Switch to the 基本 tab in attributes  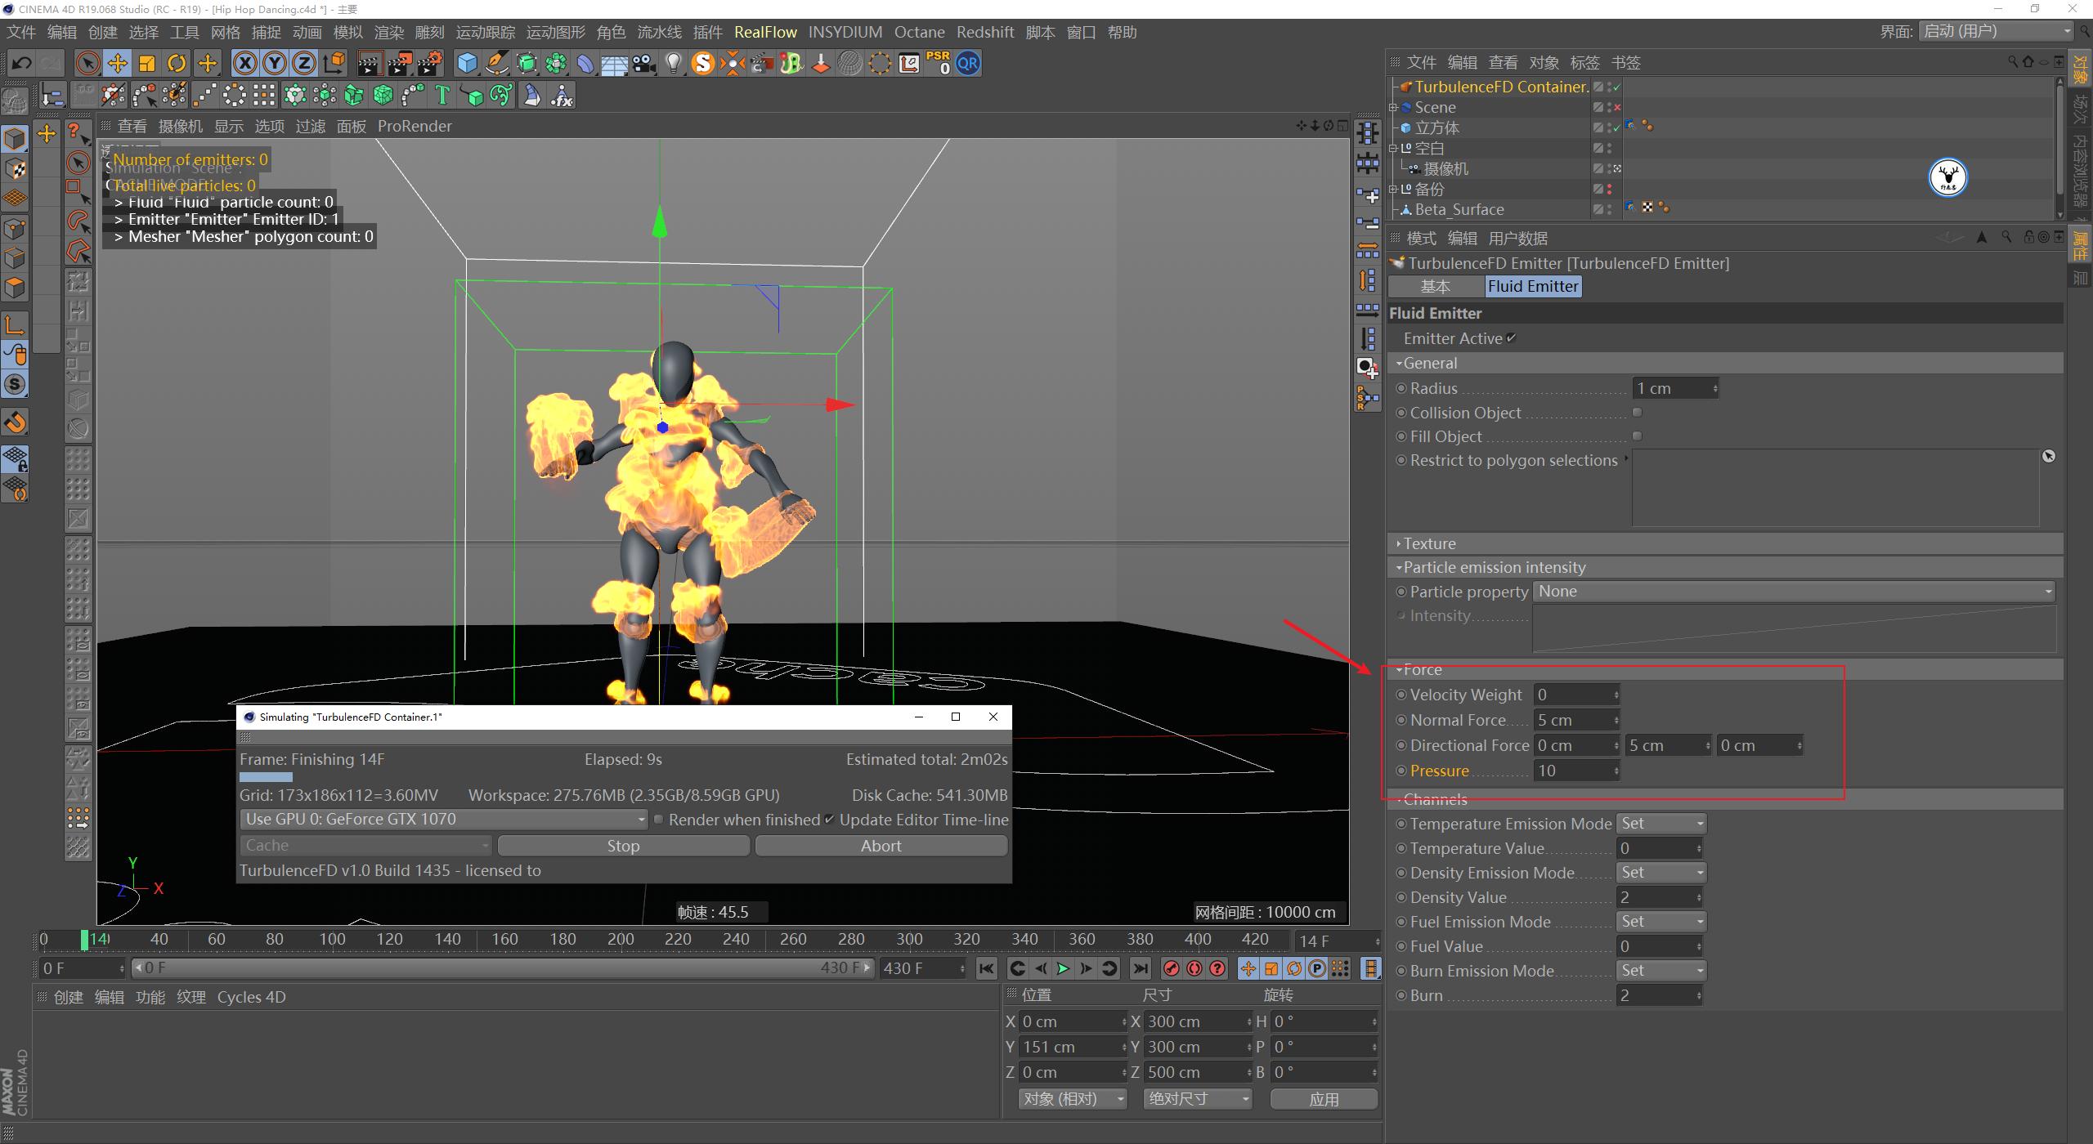[x=1436, y=286]
